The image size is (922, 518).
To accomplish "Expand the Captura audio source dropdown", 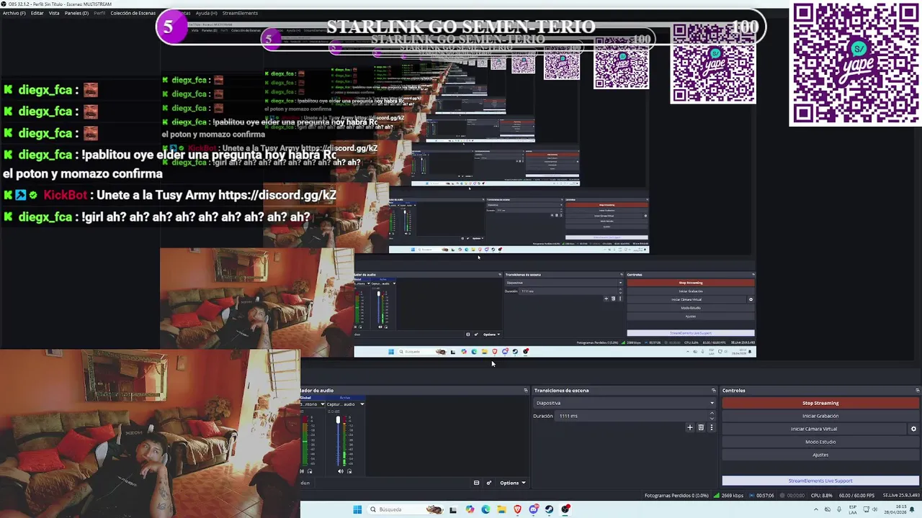I will (362, 404).
